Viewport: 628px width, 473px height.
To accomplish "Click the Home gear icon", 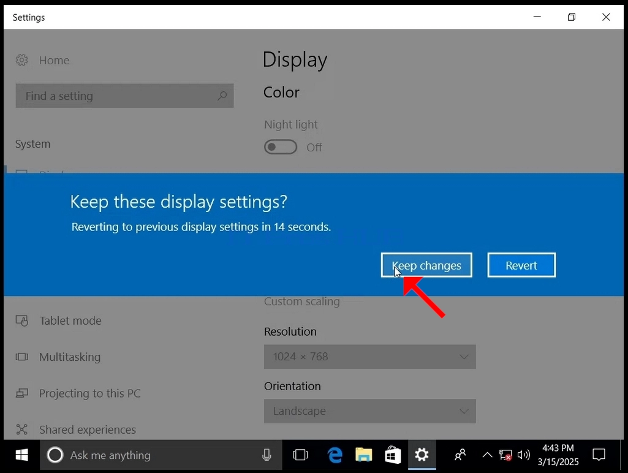I will pyautogui.click(x=21, y=60).
